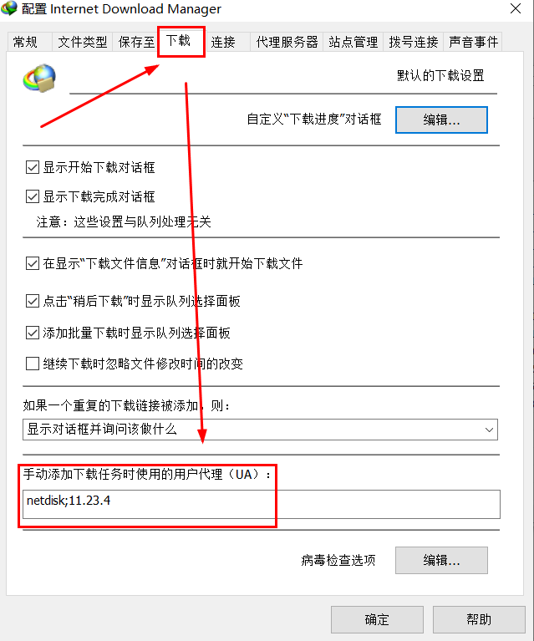Image resolution: width=534 pixels, height=641 pixels.
Task: Click 编辑 button for 病毒检查选项
Action: click(441, 560)
